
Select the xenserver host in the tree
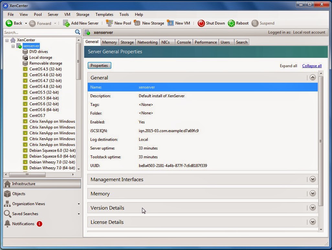31,46
